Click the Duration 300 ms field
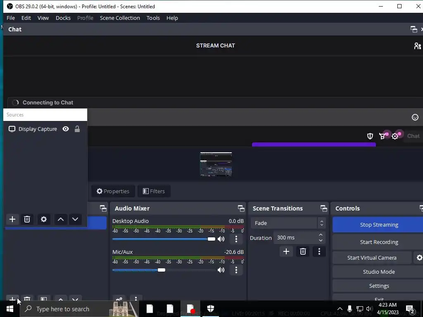 [x=295, y=237]
